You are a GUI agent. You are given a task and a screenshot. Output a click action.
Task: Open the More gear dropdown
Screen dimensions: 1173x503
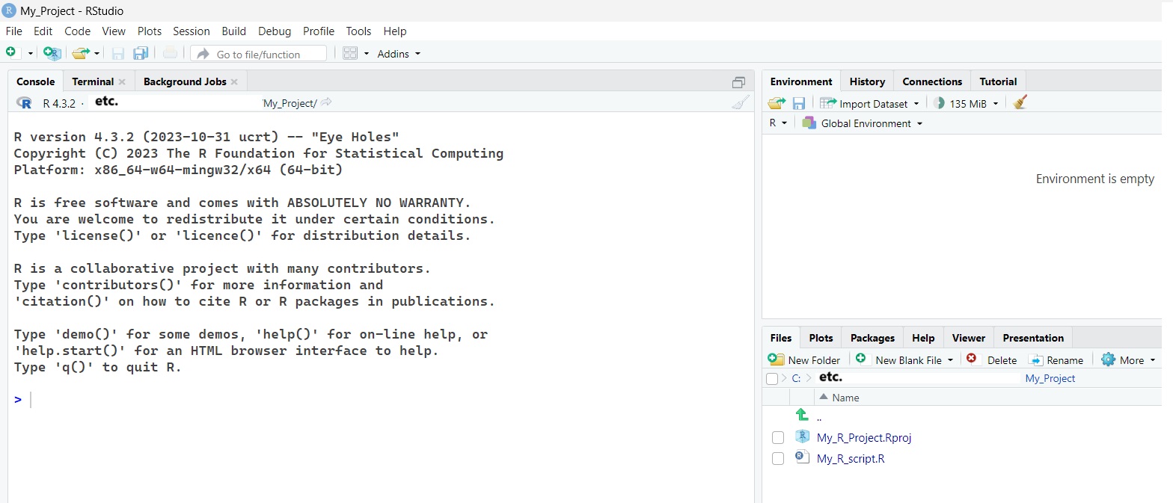click(x=1128, y=359)
